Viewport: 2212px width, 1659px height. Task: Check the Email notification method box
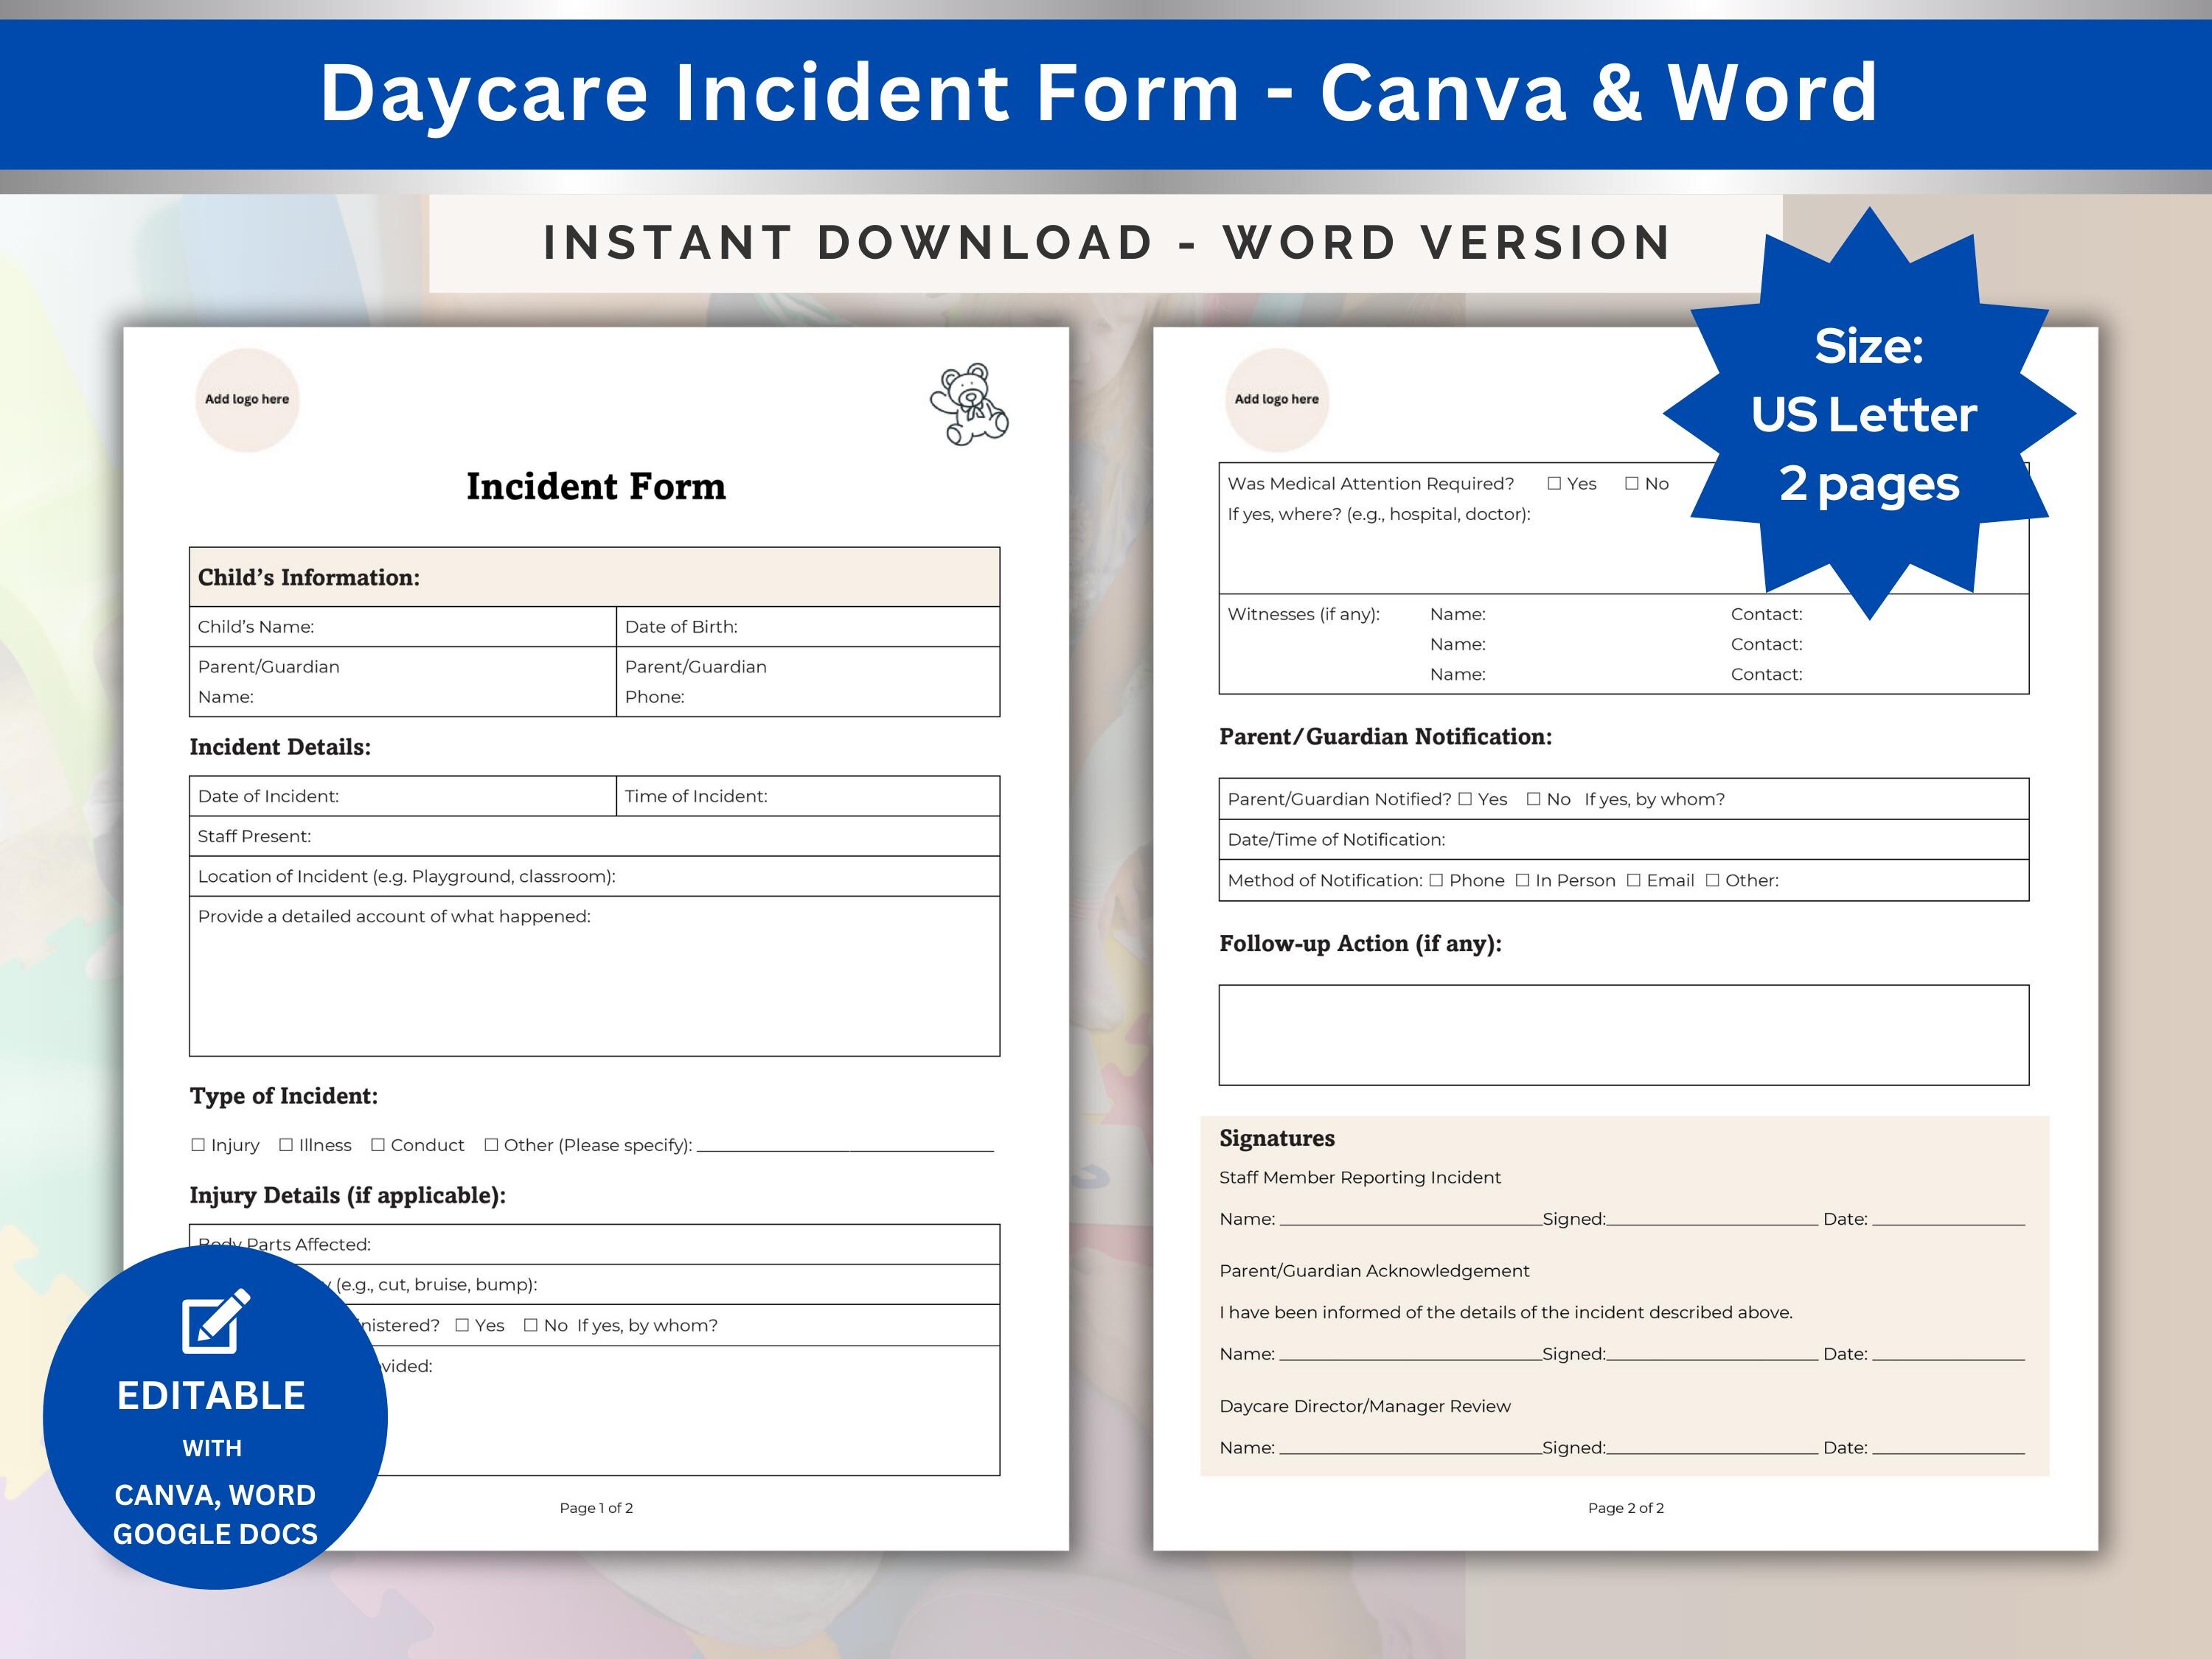[x=1635, y=881]
